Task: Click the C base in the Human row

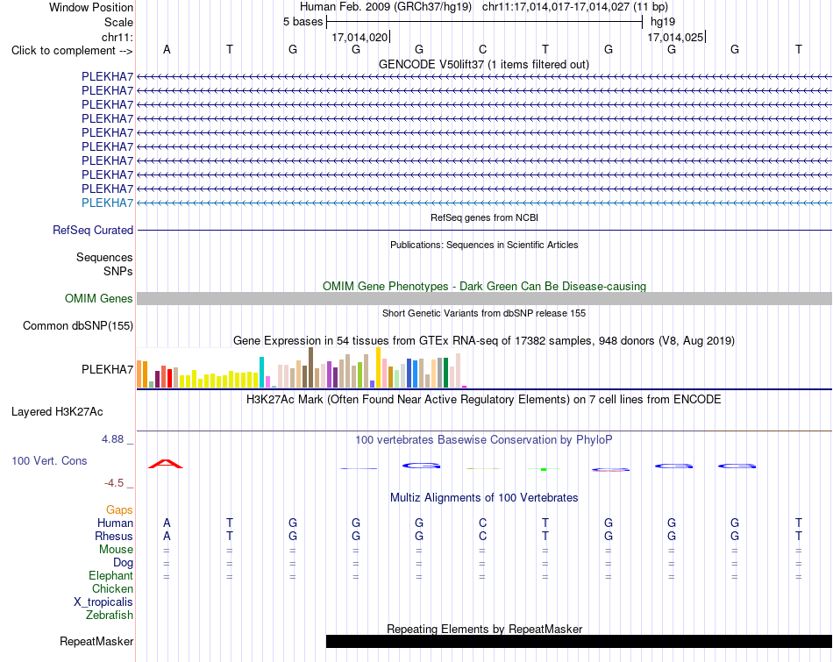Action: 482,523
